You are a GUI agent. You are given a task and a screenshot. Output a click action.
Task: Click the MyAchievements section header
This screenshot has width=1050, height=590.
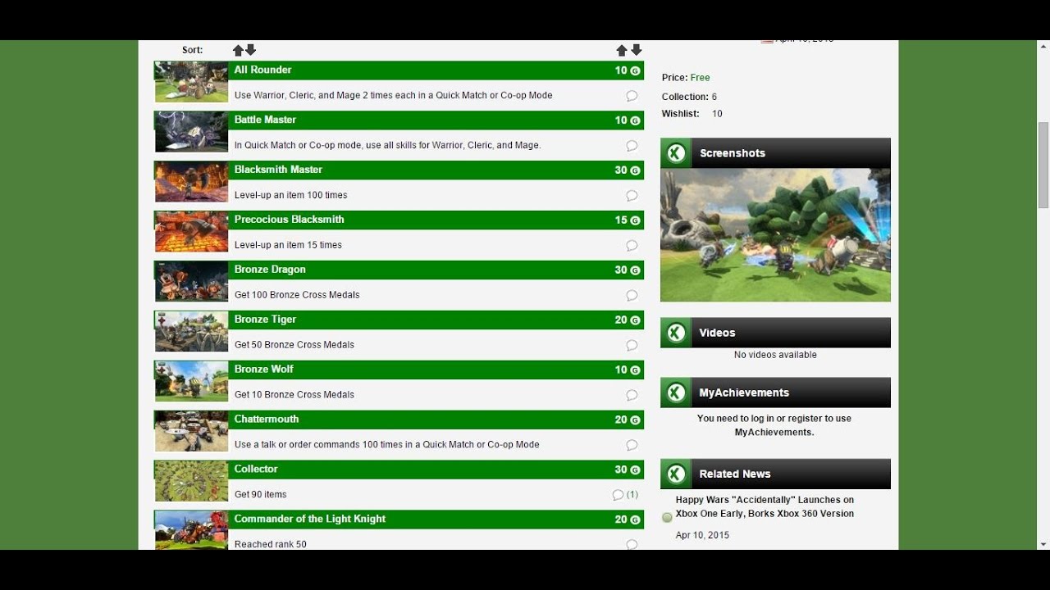(x=775, y=393)
